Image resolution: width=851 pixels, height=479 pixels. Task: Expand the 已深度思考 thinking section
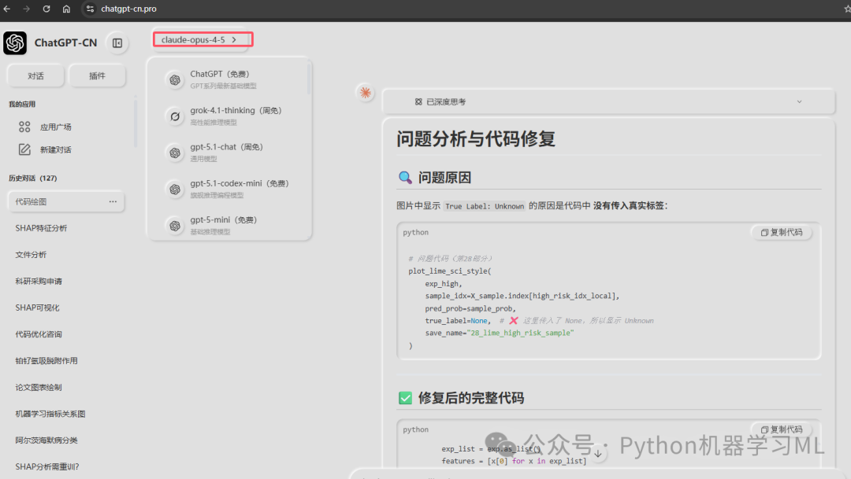(x=608, y=102)
